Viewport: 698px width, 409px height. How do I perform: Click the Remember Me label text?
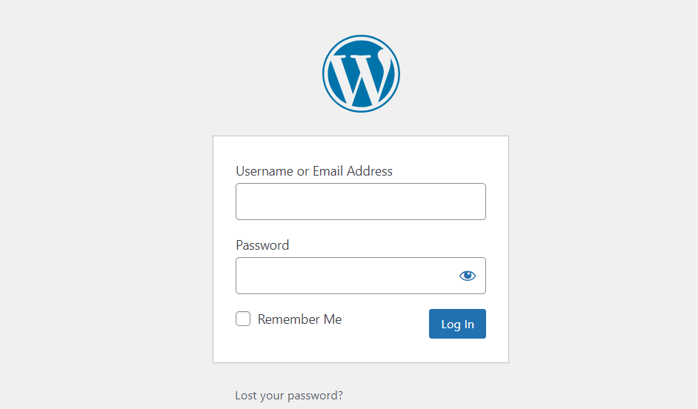pos(299,319)
